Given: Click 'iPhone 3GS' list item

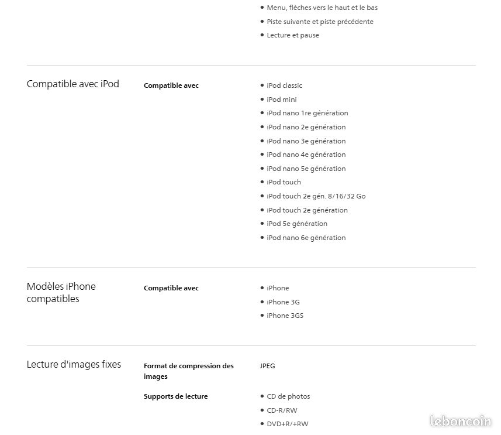Looking at the screenshot, I should pos(285,316).
